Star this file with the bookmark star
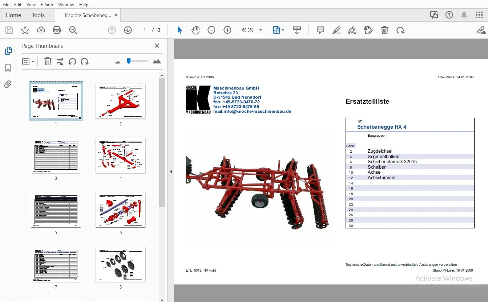The width and height of the screenshot is (488, 302). pyautogui.click(x=25, y=30)
